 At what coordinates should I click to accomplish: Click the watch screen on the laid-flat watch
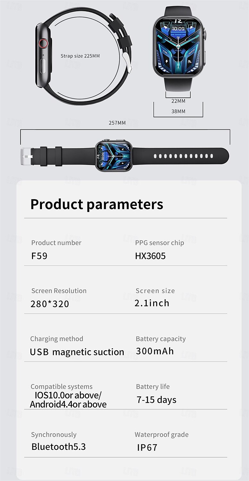point(114,156)
